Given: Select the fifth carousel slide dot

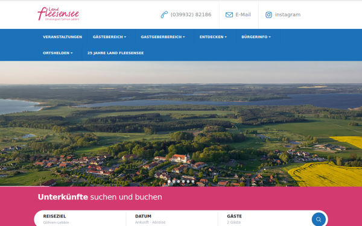Looking at the screenshot, I should click(188, 181).
